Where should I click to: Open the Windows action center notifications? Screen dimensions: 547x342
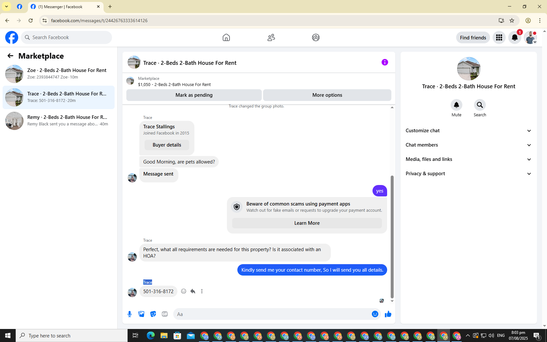[x=537, y=335]
